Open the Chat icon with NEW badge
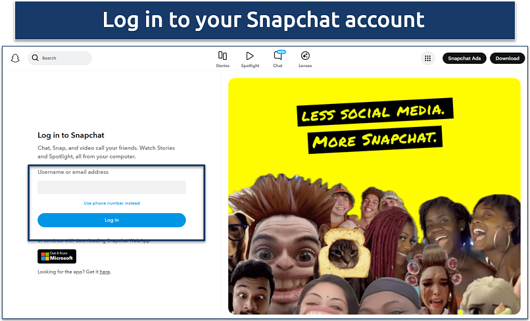 277,57
